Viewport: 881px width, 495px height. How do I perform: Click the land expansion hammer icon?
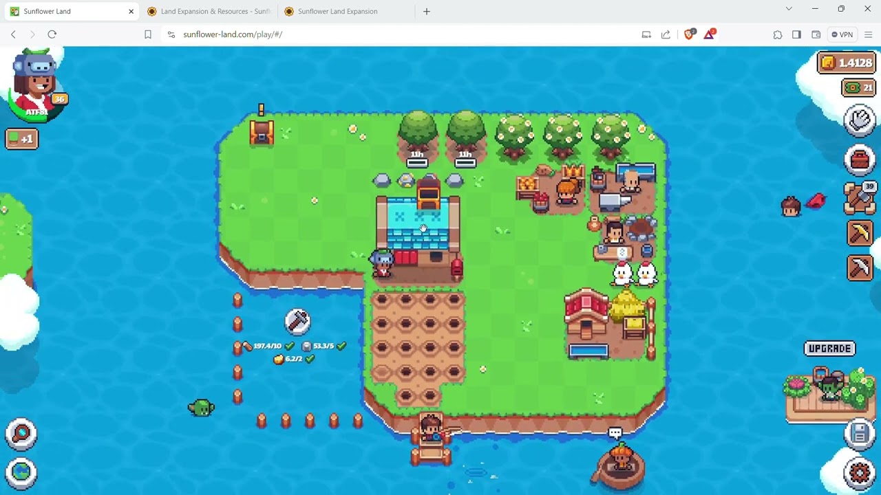297,321
